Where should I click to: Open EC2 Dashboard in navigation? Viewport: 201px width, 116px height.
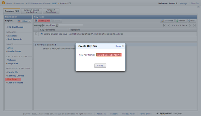coord(15,27)
